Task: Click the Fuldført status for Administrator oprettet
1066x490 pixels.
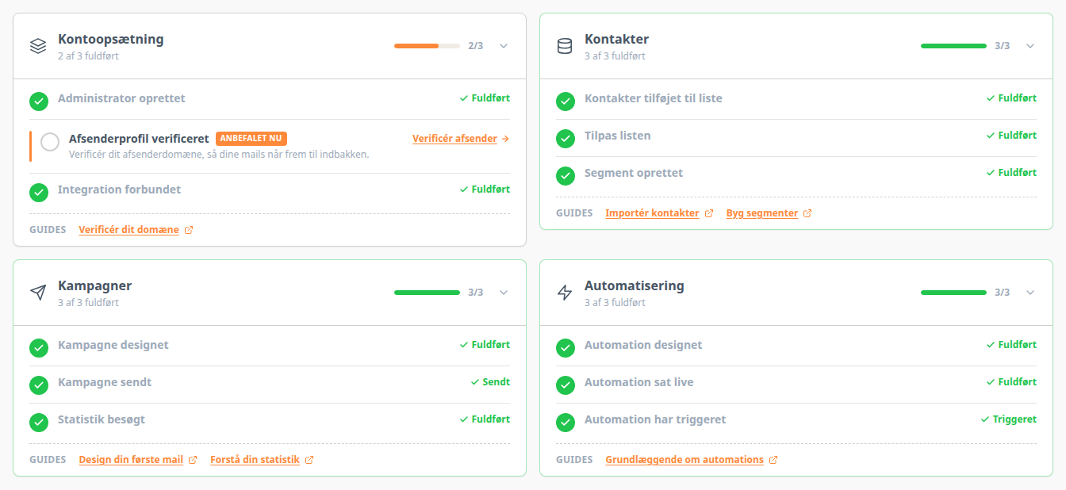Action: [x=485, y=98]
